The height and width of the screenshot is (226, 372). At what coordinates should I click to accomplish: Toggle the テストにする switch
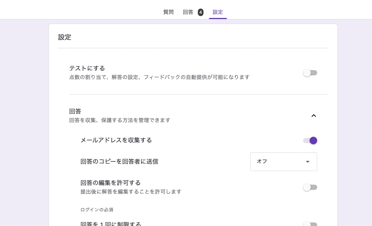click(310, 73)
